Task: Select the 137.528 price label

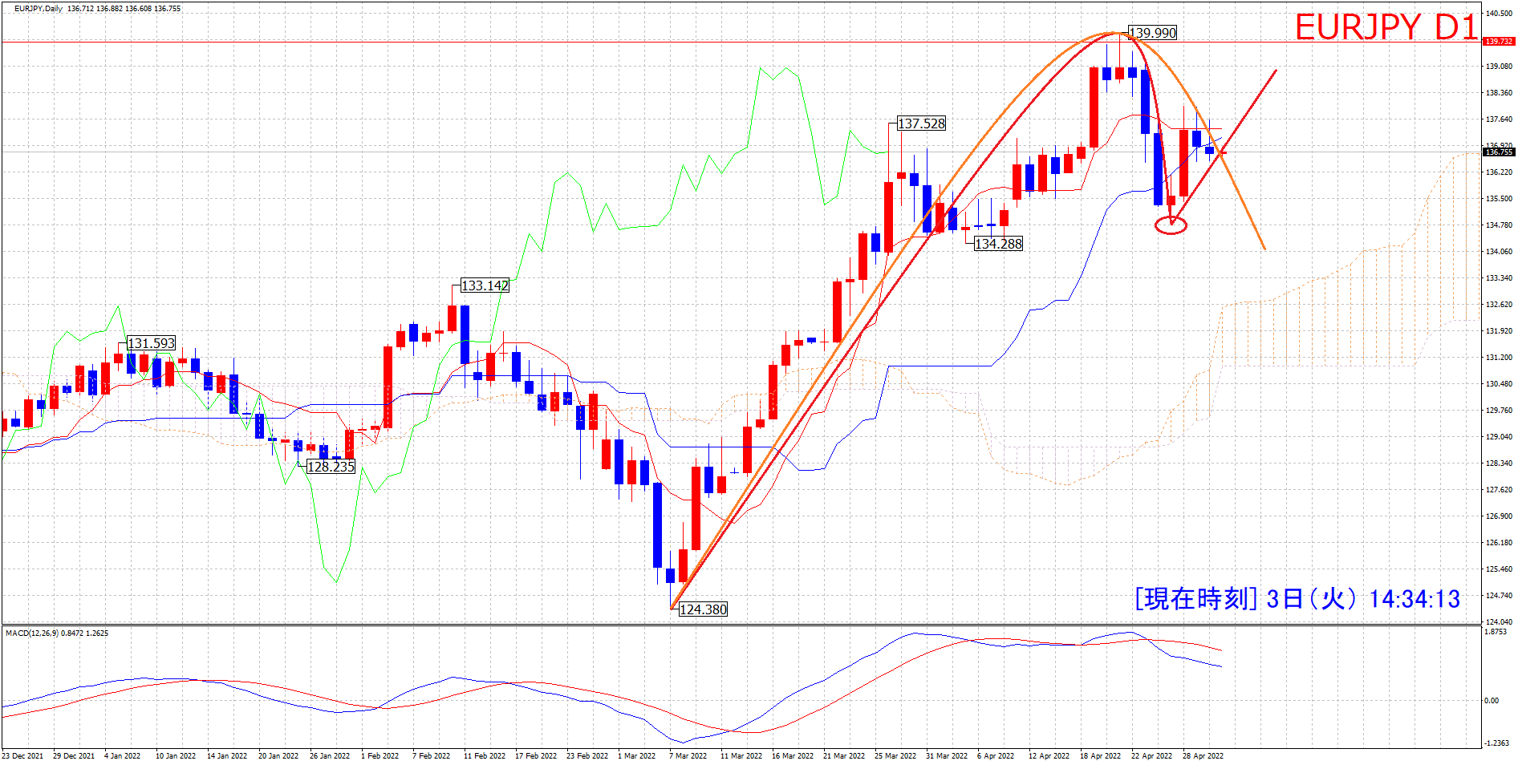Action: (921, 123)
